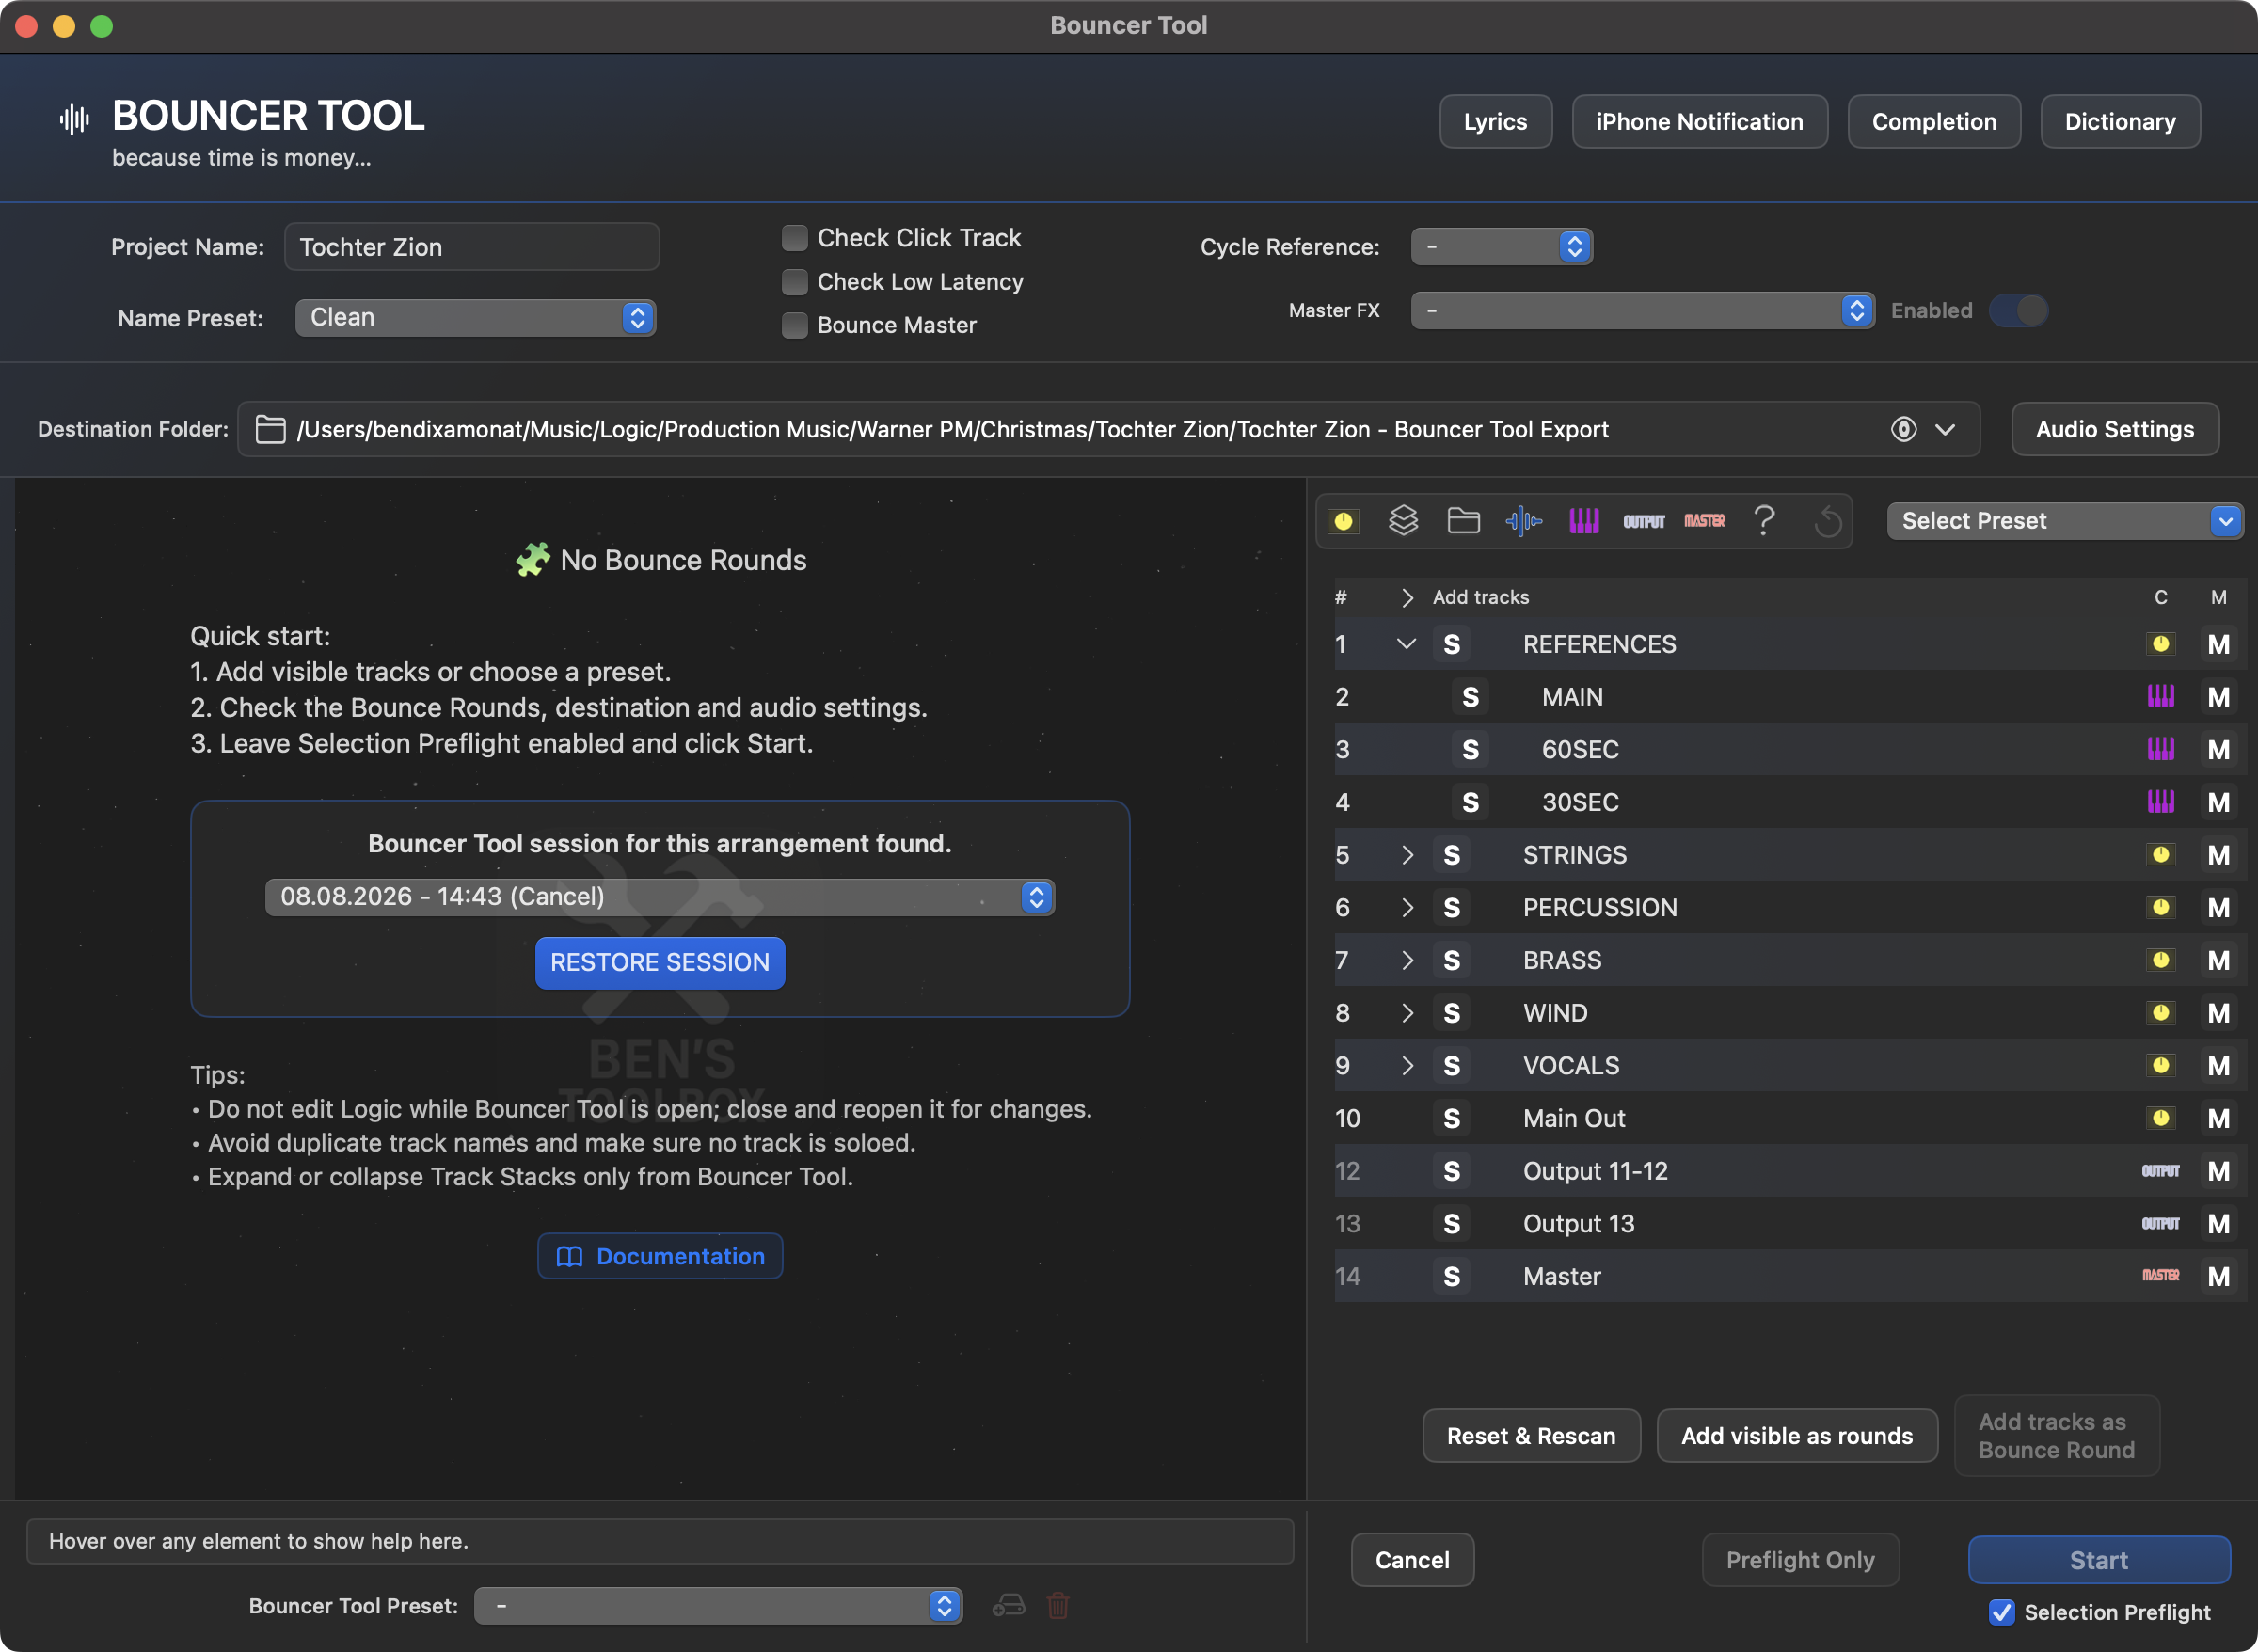Click the yellow knob filter icon in toolbar
This screenshot has width=2258, height=1652.
tap(1343, 521)
